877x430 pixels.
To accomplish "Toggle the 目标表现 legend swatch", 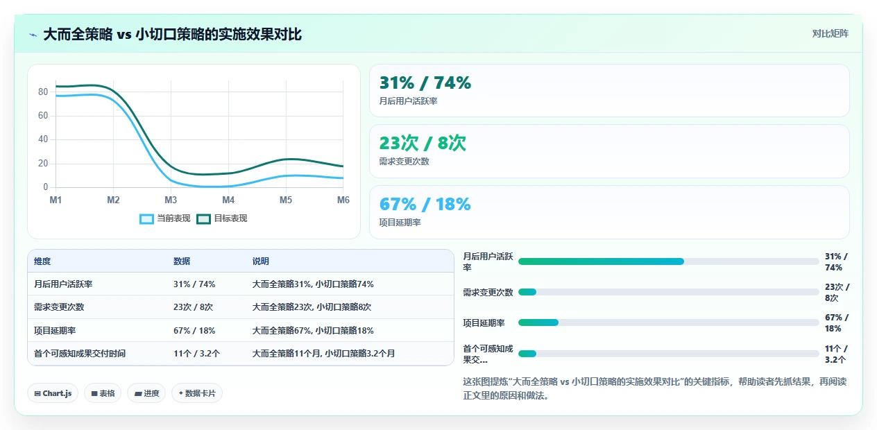I will click(203, 218).
